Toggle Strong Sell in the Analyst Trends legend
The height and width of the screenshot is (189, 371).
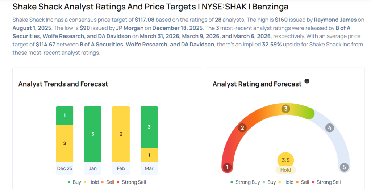(x=131, y=182)
